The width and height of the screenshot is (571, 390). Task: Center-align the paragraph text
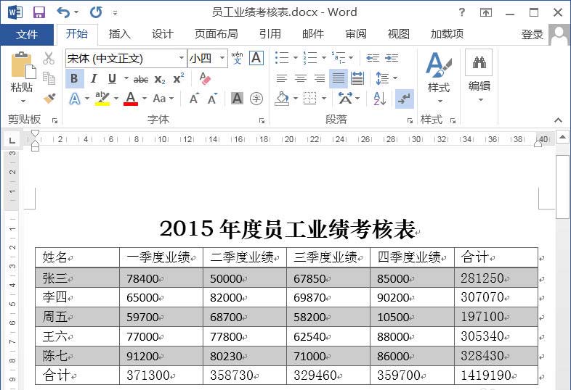point(300,78)
